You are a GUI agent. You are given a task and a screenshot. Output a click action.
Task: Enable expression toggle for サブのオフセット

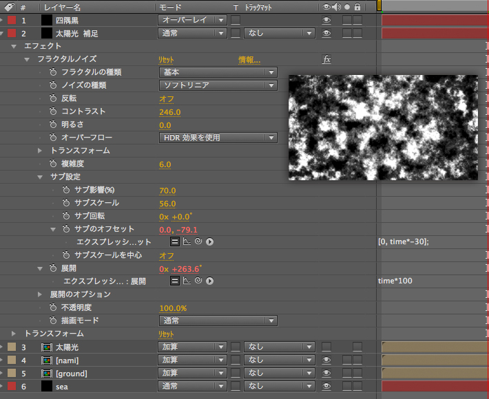(175, 242)
